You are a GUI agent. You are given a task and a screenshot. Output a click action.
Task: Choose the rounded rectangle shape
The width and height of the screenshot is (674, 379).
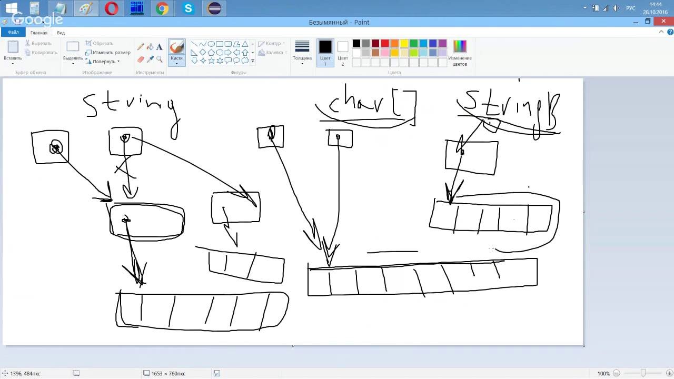(228, 44)
